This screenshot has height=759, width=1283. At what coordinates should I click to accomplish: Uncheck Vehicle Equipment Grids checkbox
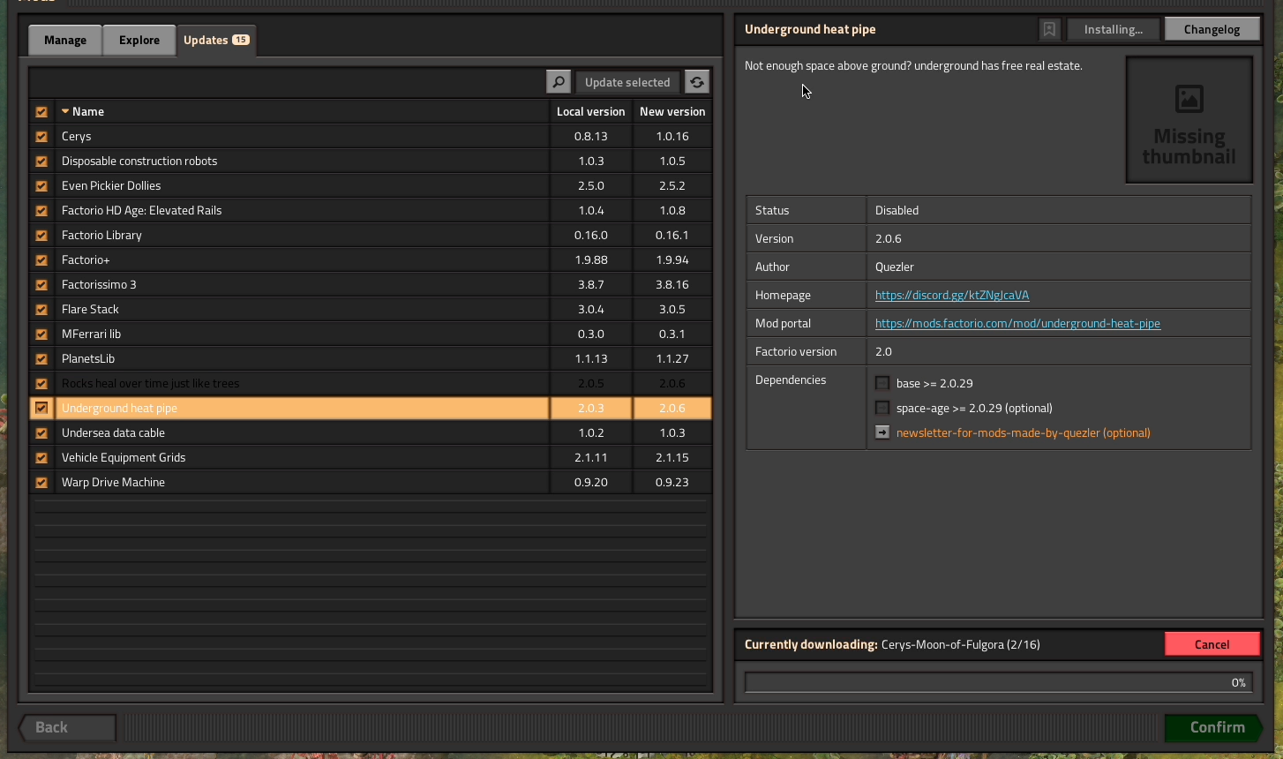(x=41, y=458)
